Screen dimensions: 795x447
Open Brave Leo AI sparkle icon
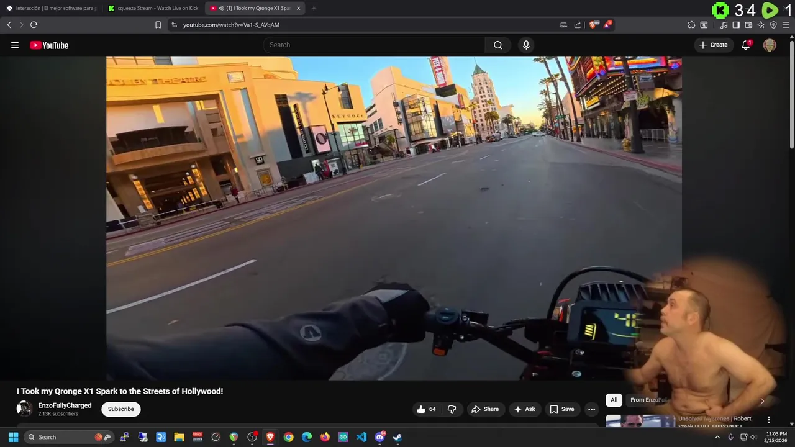pos(761,25)
